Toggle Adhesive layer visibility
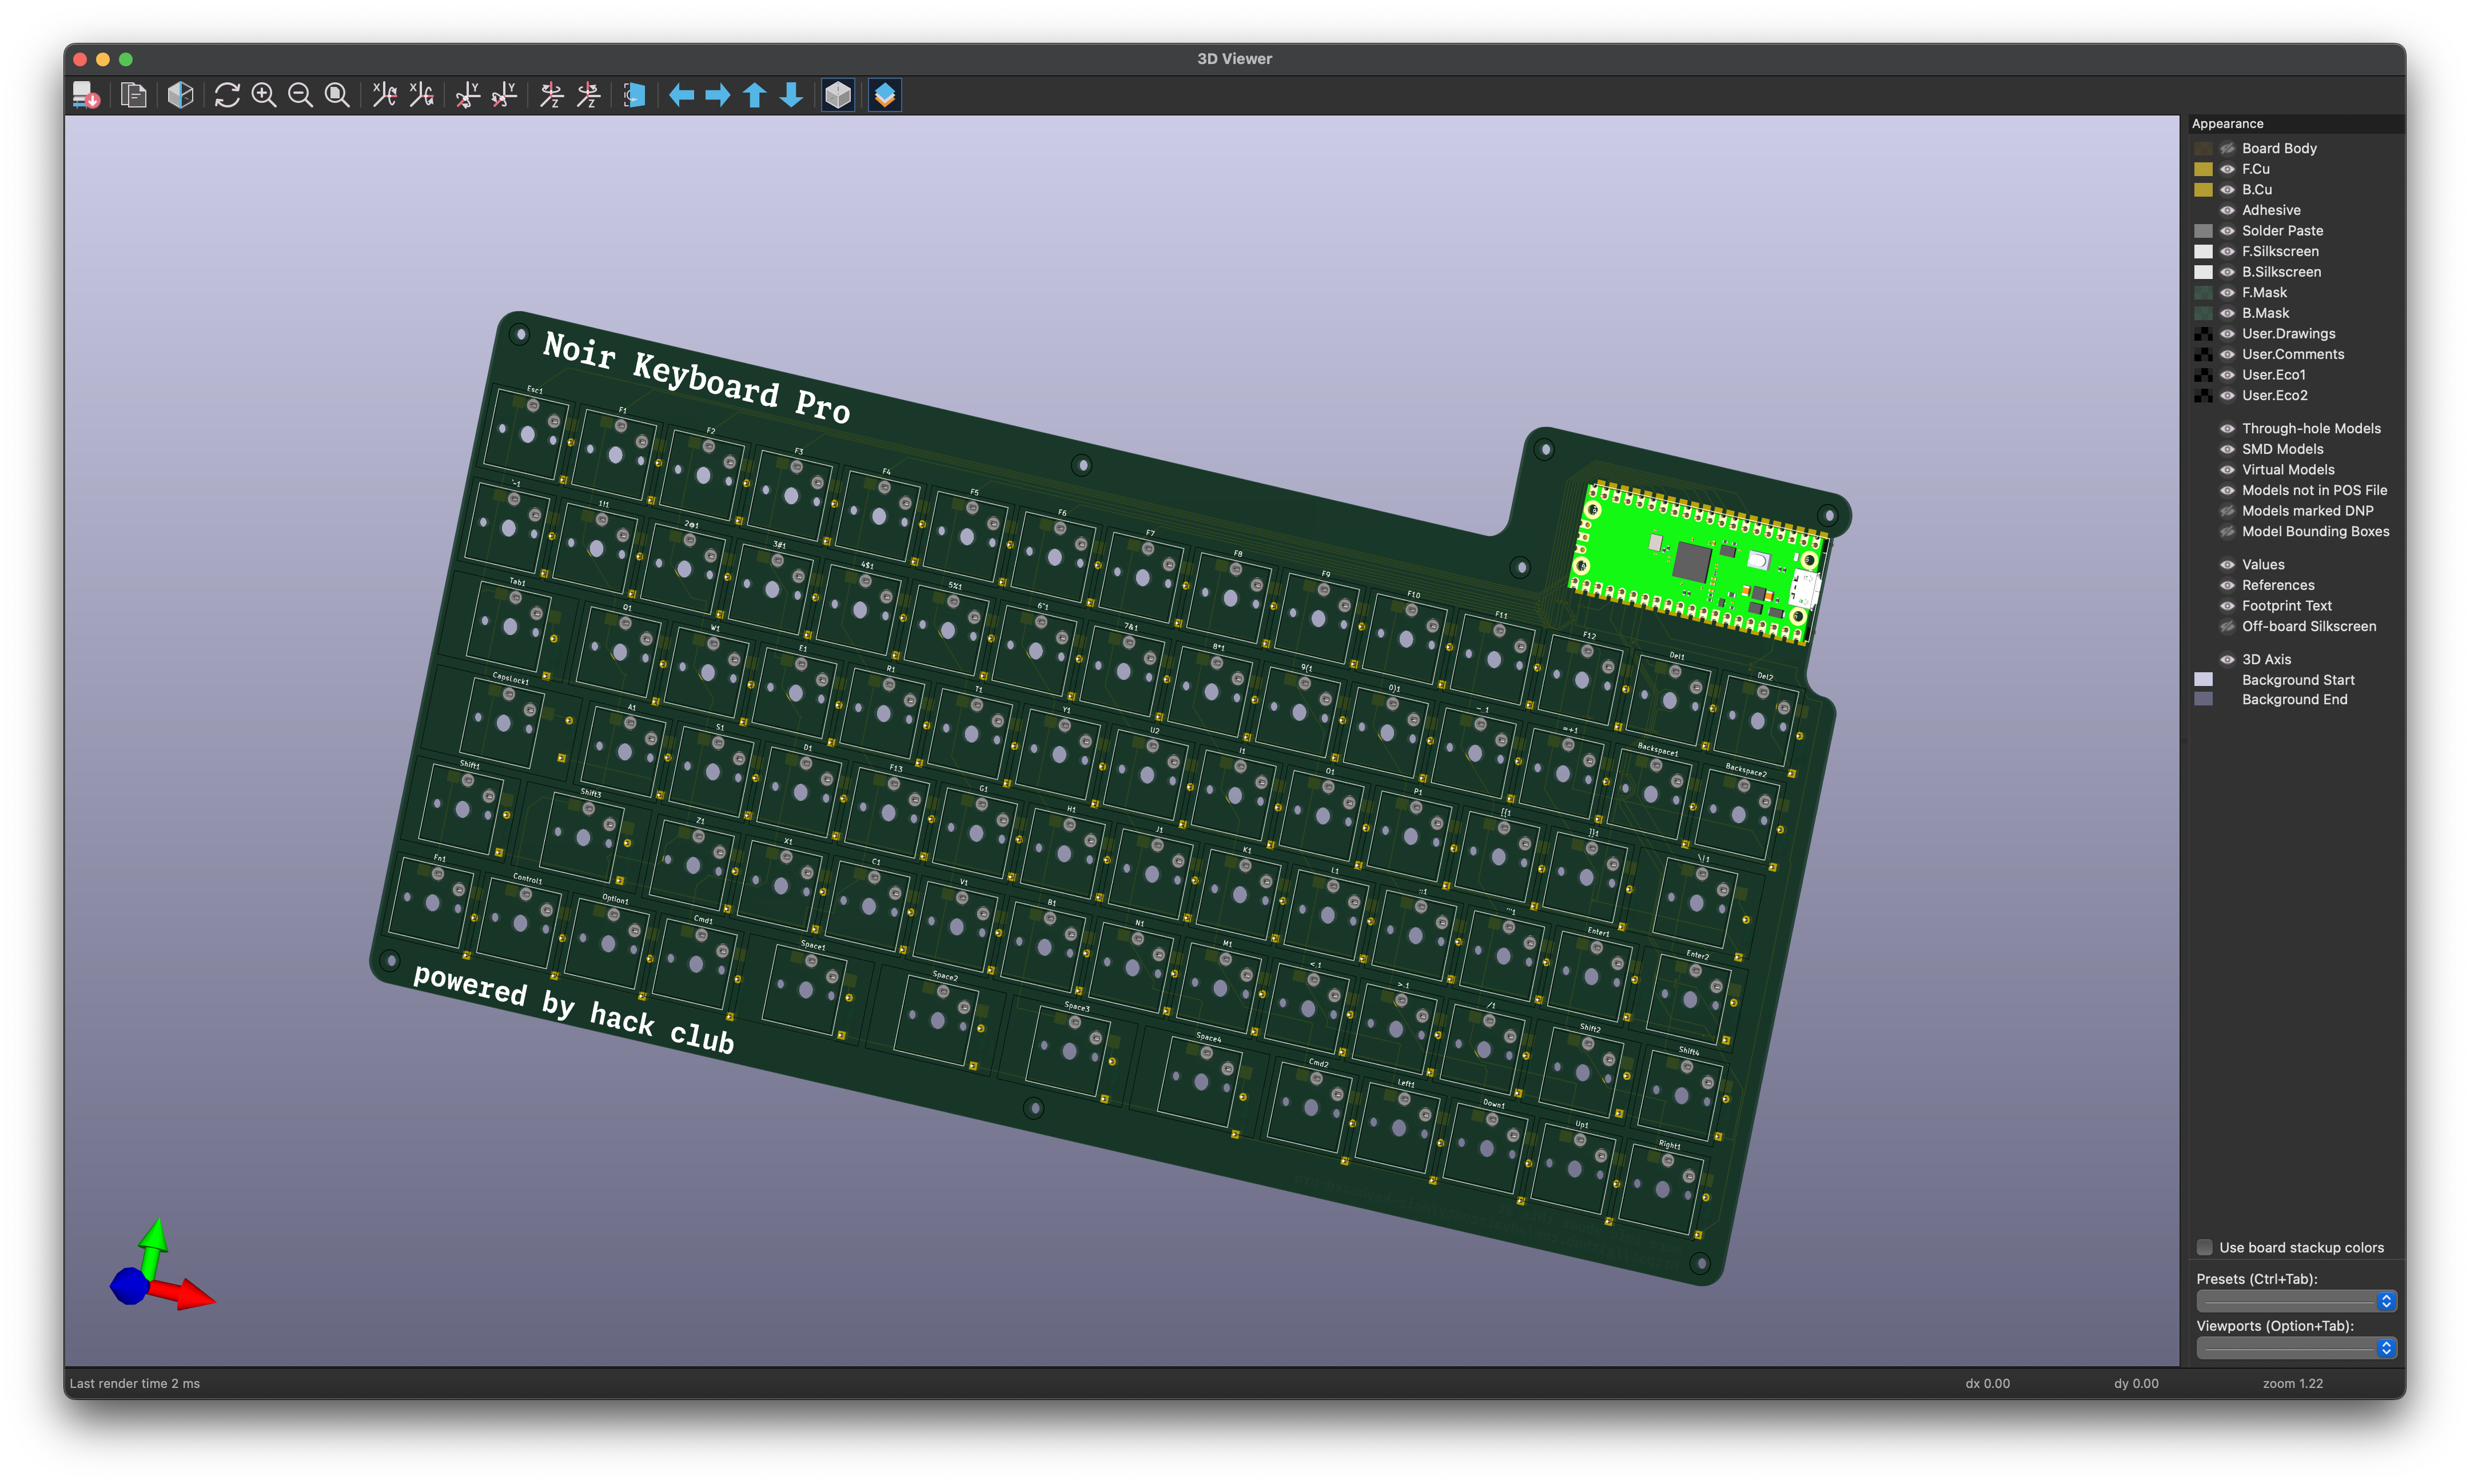 tap(2227, 210)
